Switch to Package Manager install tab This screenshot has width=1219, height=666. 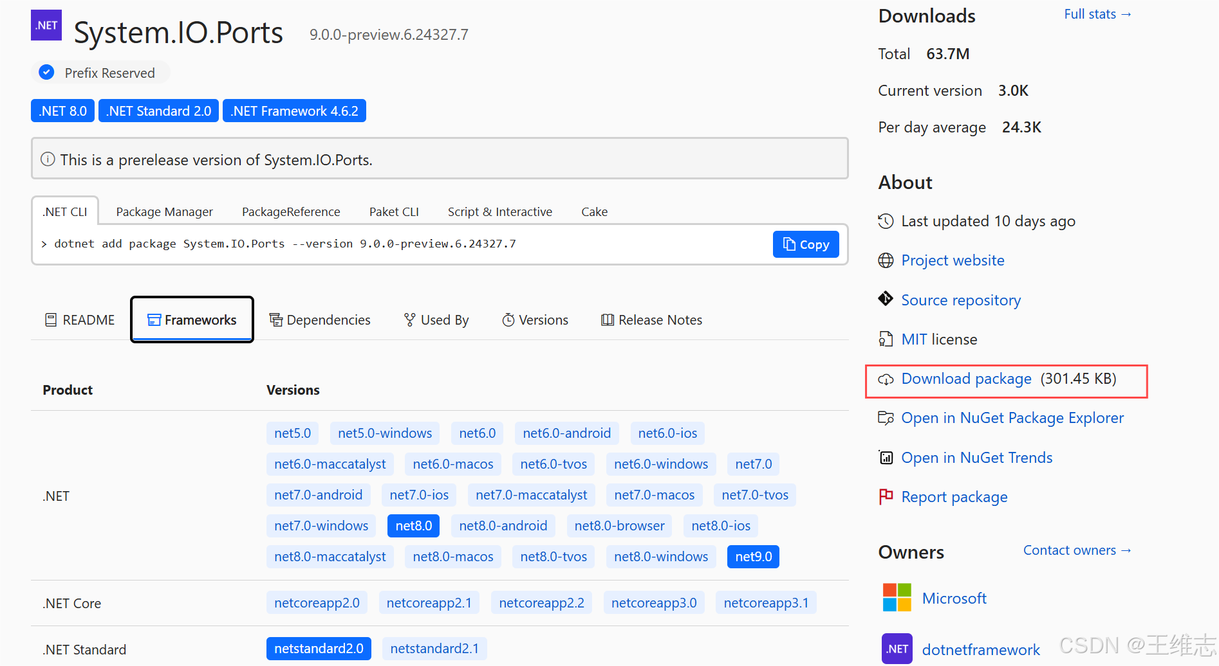coord(164,212)
